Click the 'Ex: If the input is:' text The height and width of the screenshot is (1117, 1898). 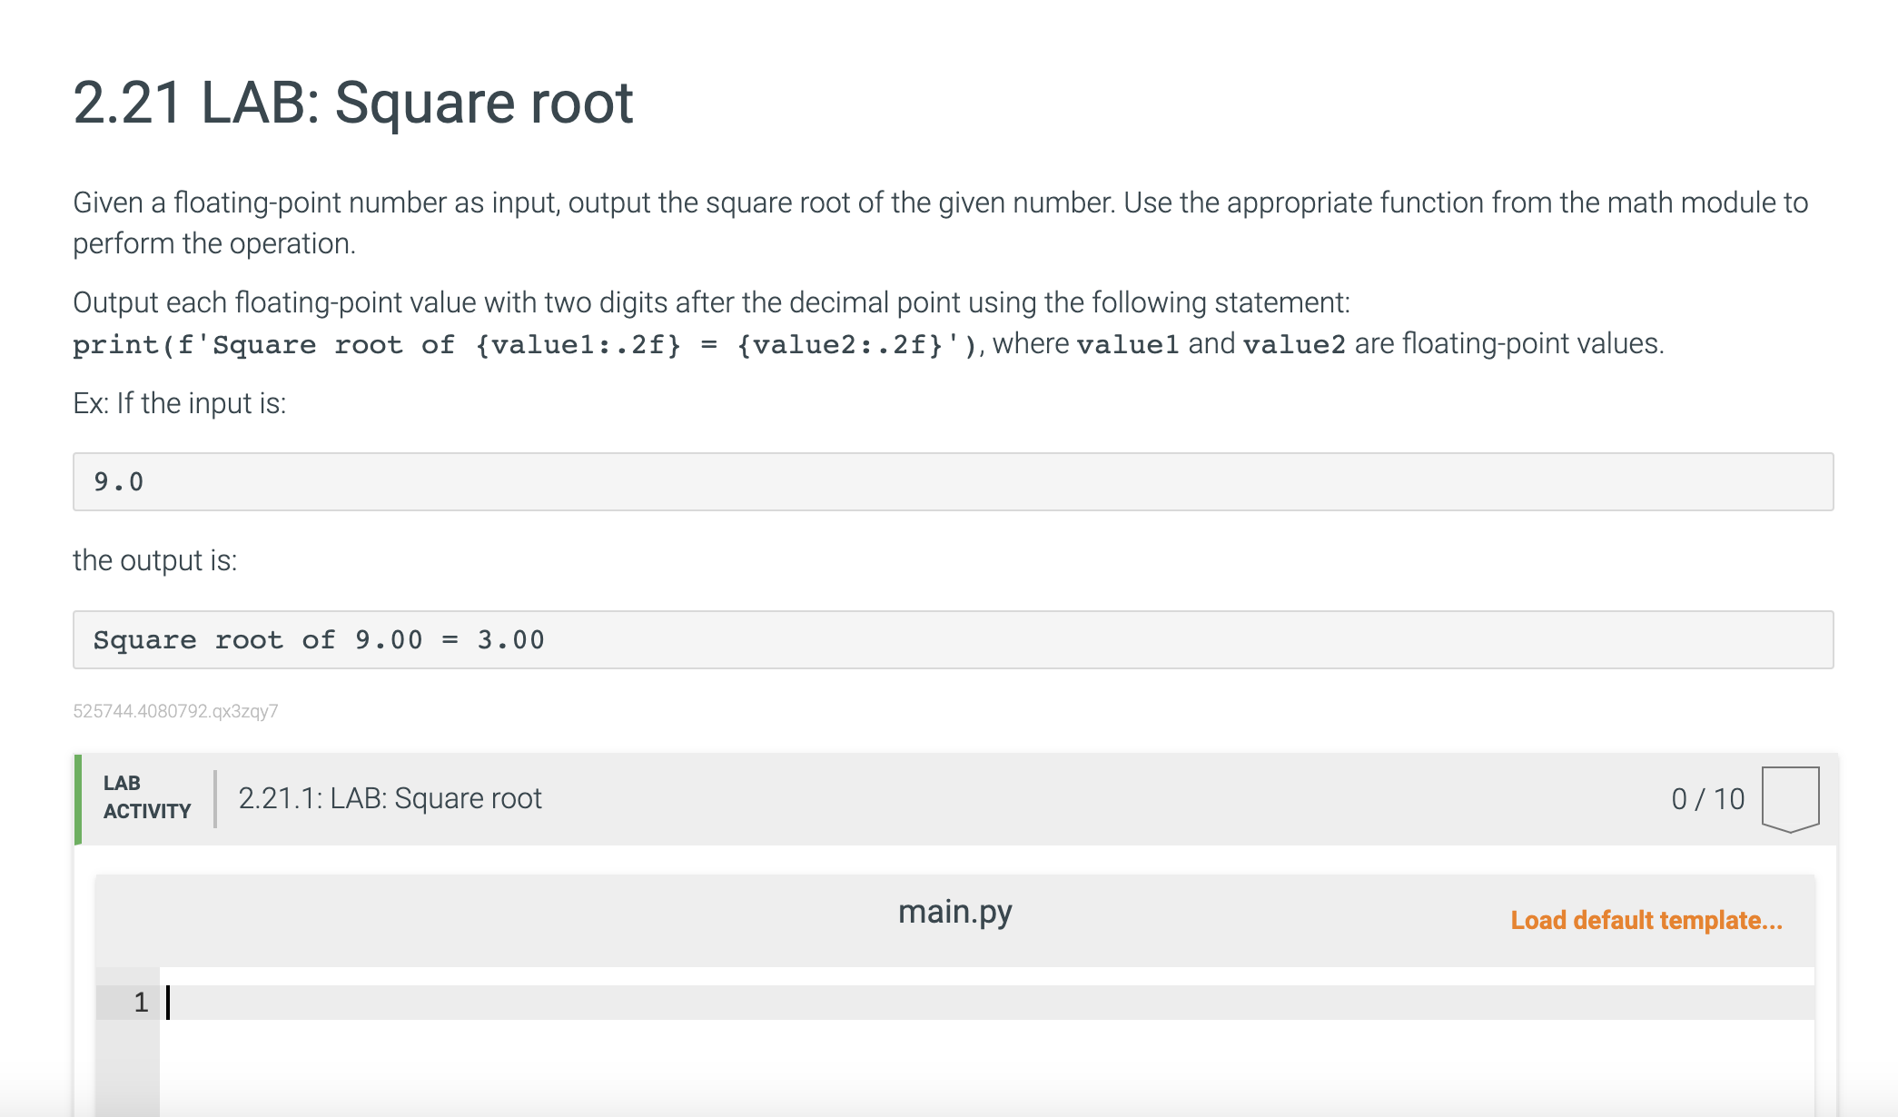179,403
